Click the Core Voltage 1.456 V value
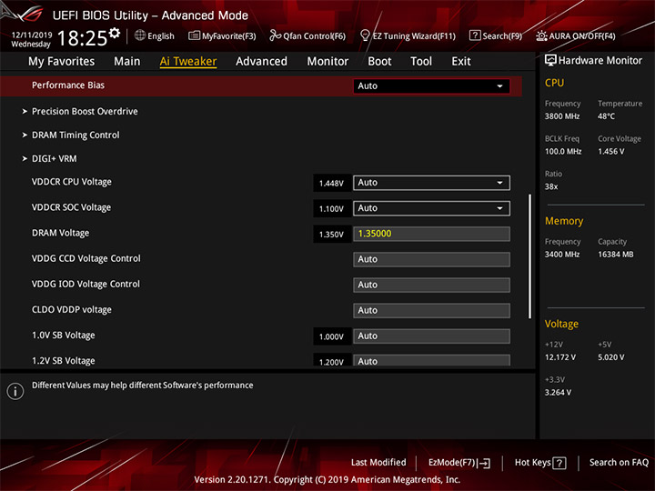 pos(610,152)
